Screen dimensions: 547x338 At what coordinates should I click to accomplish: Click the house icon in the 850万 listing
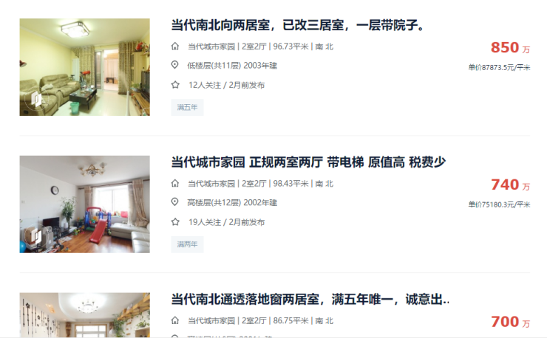click(x=175, y=46)
